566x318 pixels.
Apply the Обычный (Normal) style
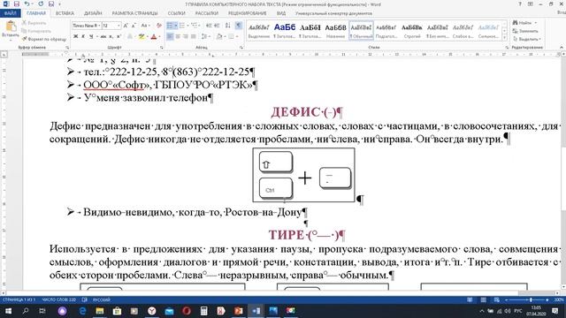[361, 31]
